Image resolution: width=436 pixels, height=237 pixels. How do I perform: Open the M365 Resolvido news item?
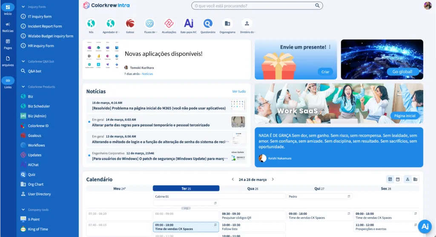(x=167, y=106)
